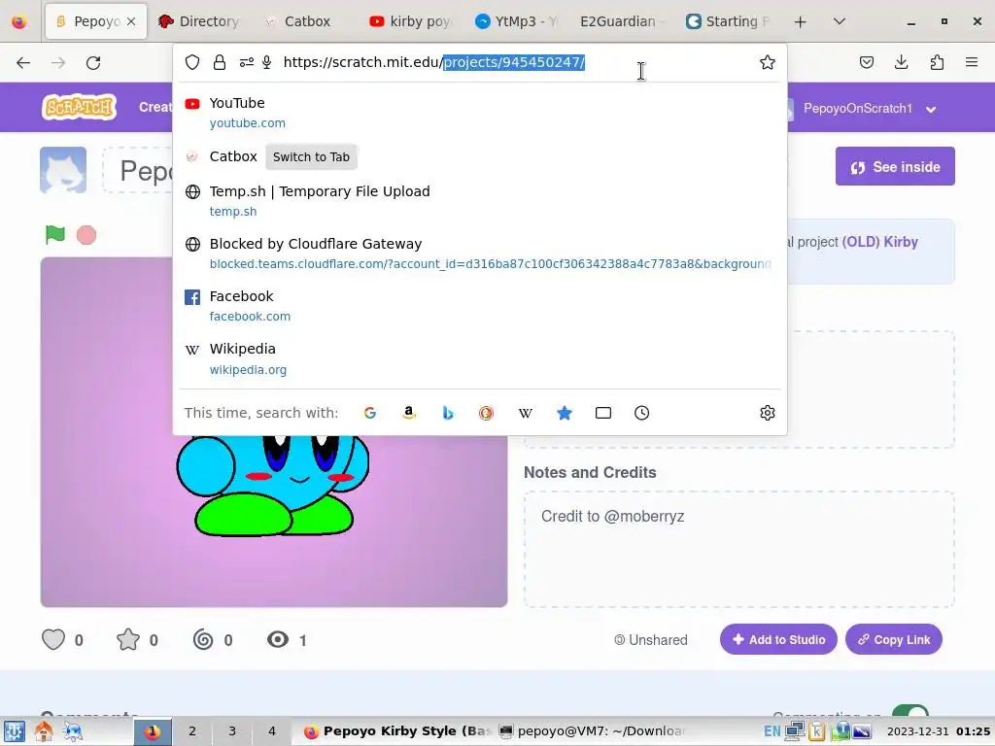Stop project with red stop button
Screen dimensions: 995x746
[86, 235]
